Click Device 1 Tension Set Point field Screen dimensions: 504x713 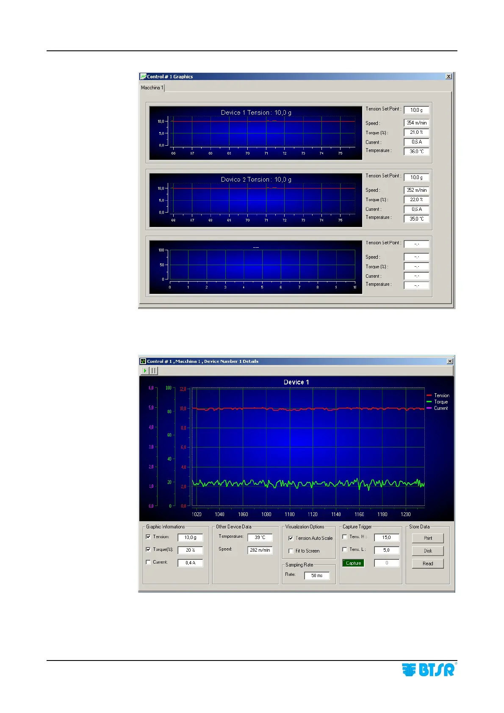(416, 110)
